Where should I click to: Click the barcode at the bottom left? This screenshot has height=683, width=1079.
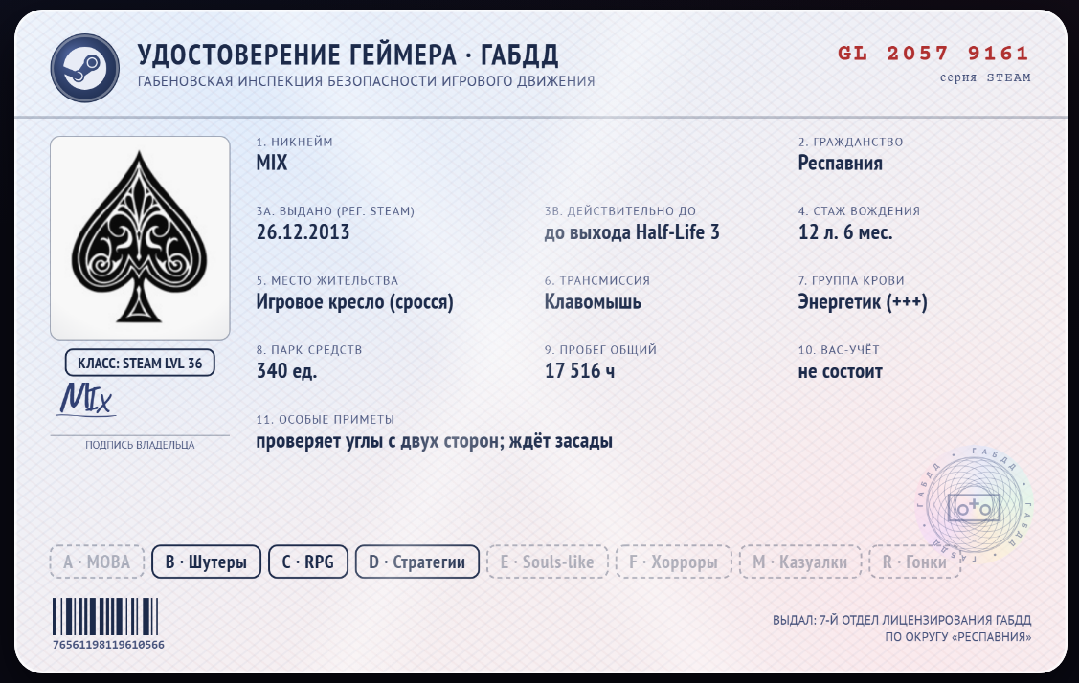(105, 616)
